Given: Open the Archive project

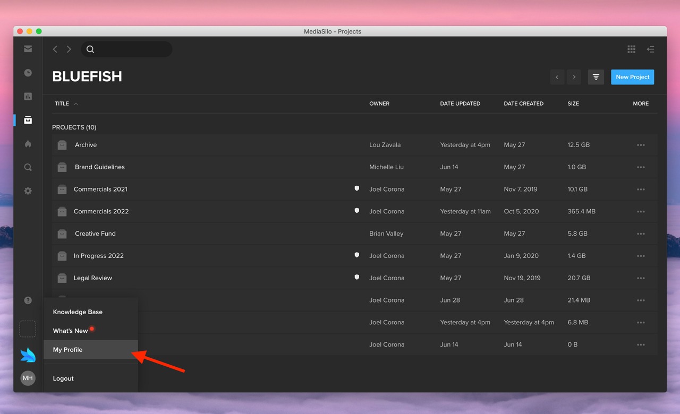Looking at the screenshot, I should (86, 145).
